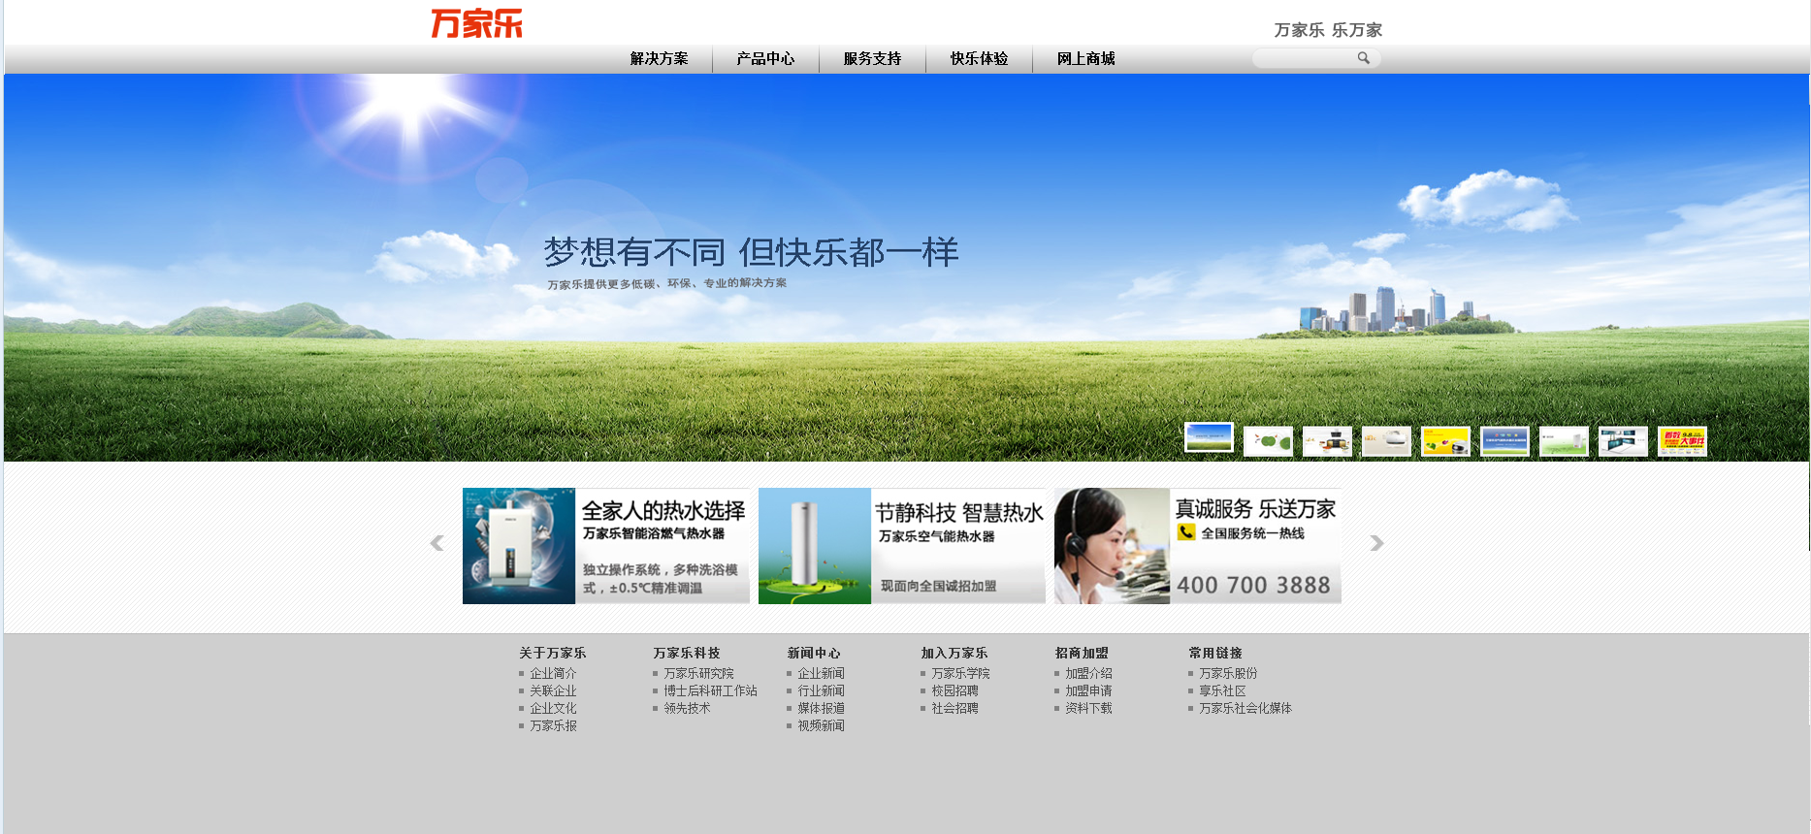Open the 网上商城 menu
Screen dimensions: 1811x834
click(1085, 59)
